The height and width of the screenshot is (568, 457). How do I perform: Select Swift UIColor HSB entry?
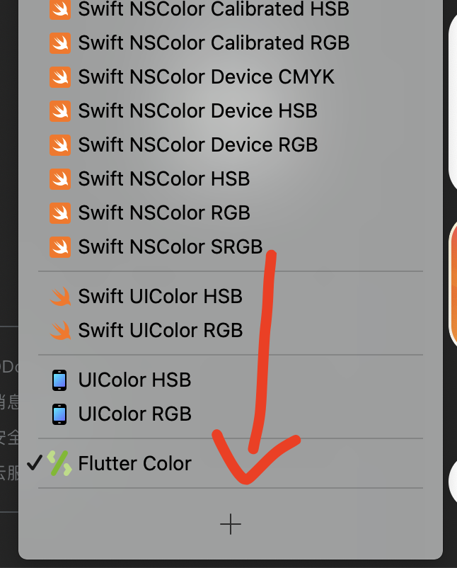point(231,296)
